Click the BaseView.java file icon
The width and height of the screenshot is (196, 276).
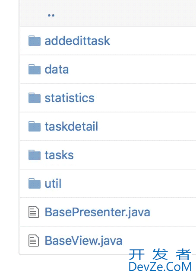coord(34,241)
